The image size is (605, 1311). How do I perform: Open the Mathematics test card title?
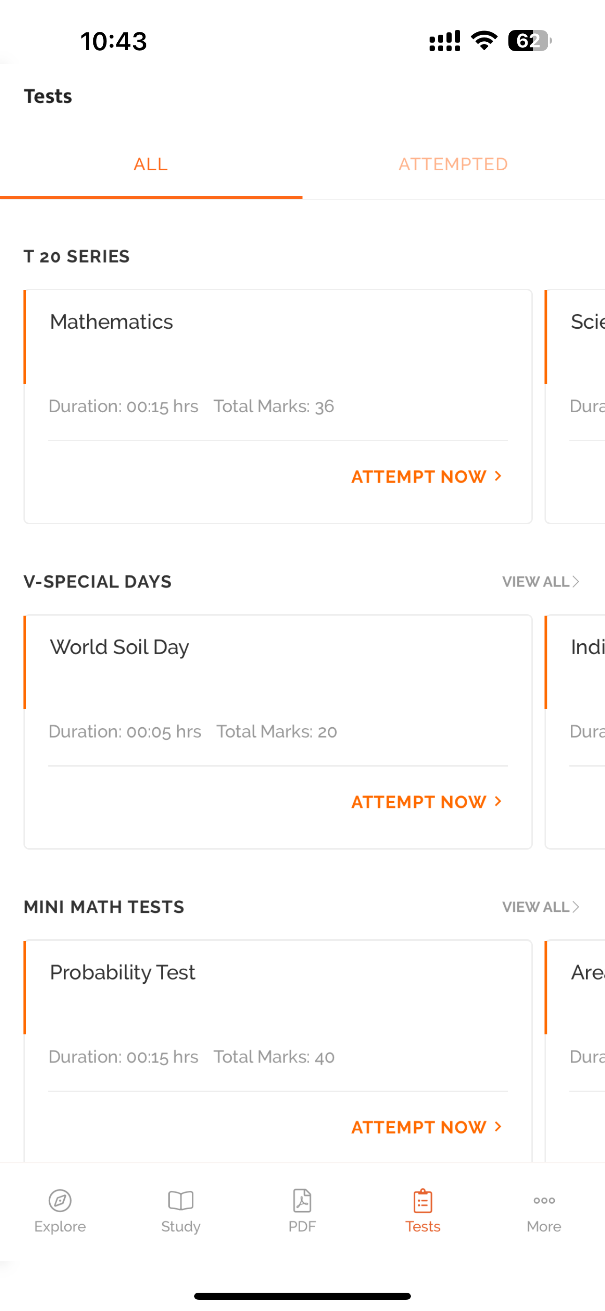(112, 322)
